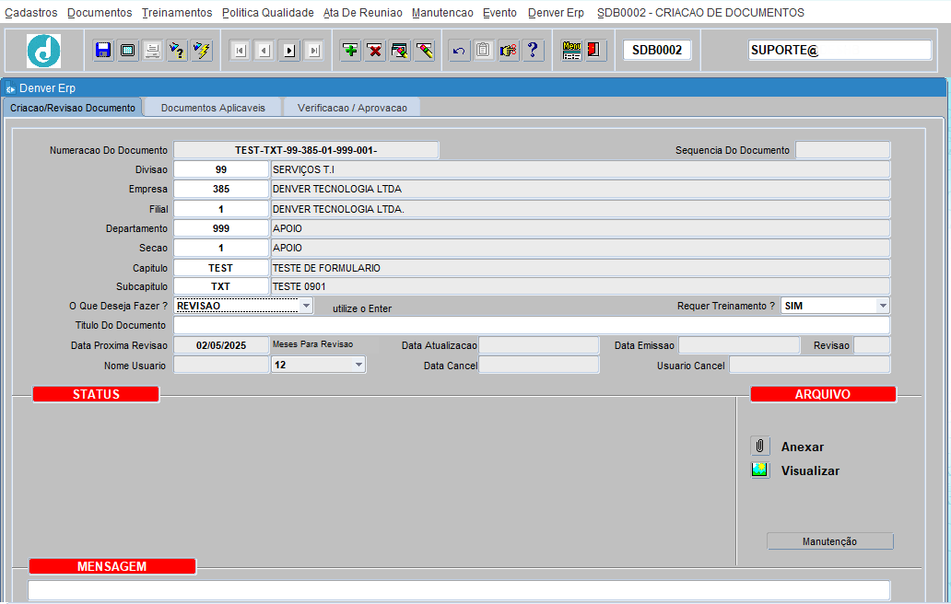Click the Visualizar picture icon
This screenshot has width=951, height=604.
(759, 470)
